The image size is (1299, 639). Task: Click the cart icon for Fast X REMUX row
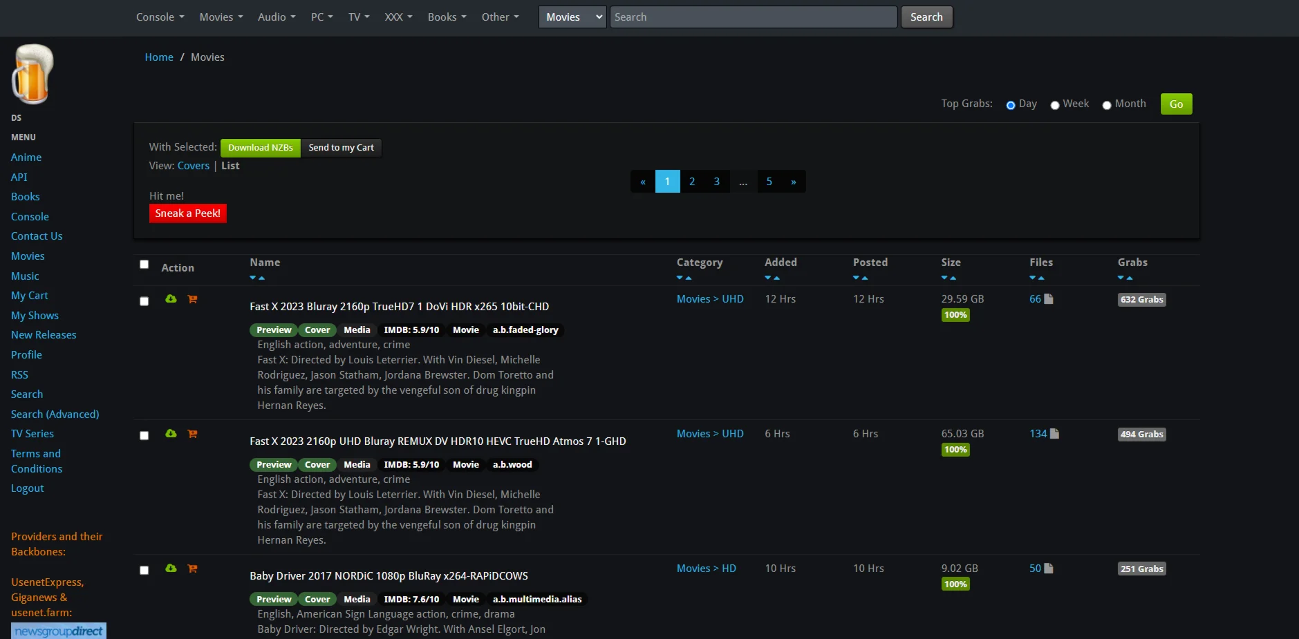coord(193,434)
